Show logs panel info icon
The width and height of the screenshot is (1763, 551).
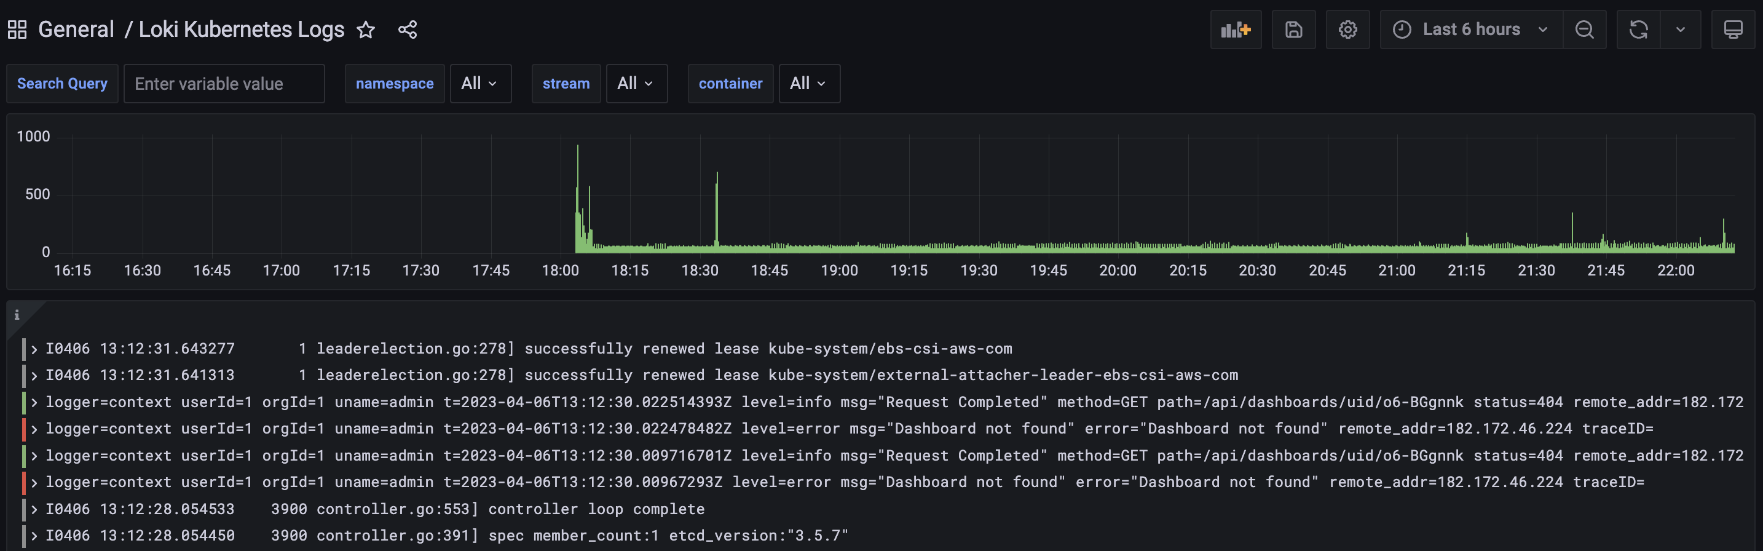(17, 315)
